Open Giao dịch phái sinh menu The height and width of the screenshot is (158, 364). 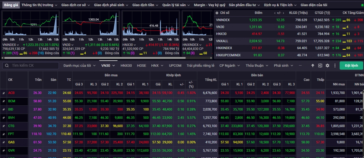(111, 5)
